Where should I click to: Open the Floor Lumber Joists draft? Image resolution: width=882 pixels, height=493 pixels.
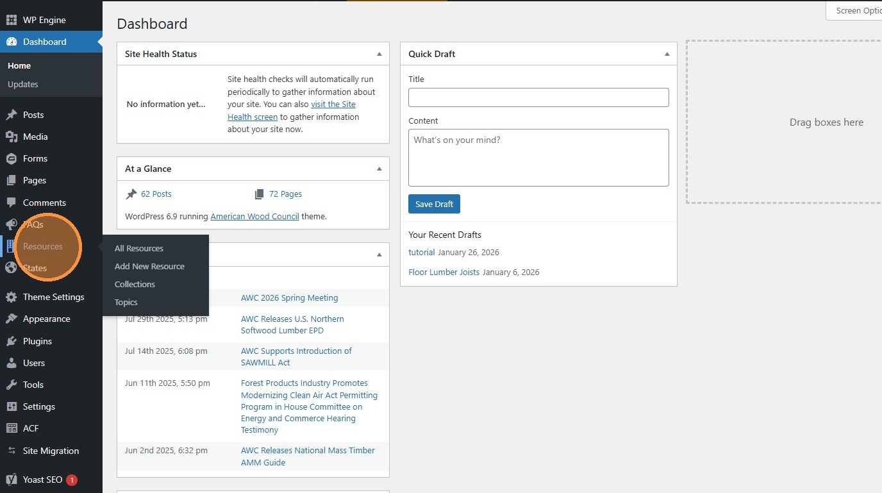tap(444, 272)
